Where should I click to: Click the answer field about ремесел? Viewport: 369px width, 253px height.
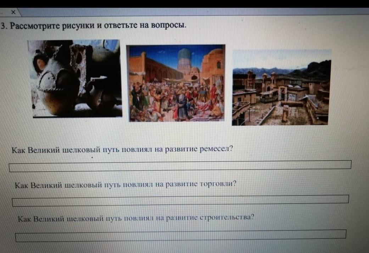180,166
